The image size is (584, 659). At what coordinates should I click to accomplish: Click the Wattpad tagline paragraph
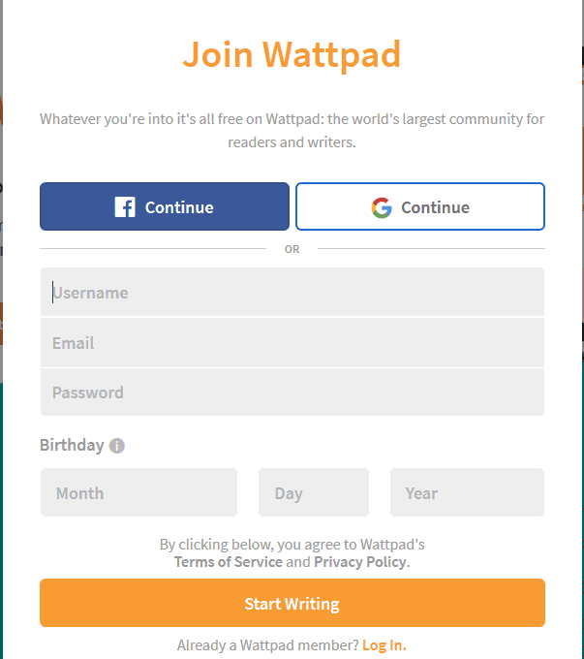pyautogui.click(x=292, y=130)
